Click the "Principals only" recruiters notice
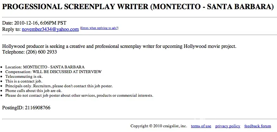The width and height of the screenshot is (277, 132). pos(59,86)
